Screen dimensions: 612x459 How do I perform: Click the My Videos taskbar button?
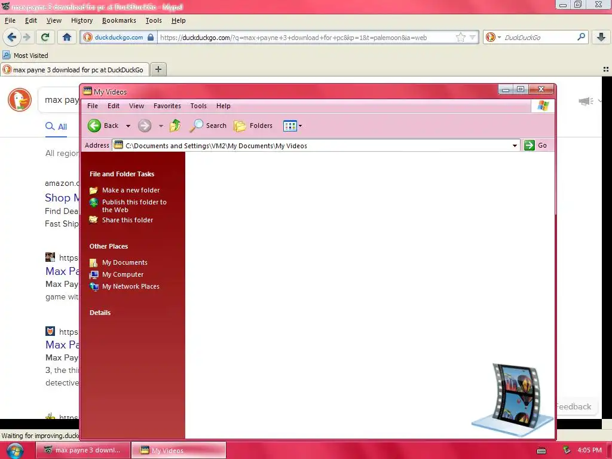[x=178, y=450]
